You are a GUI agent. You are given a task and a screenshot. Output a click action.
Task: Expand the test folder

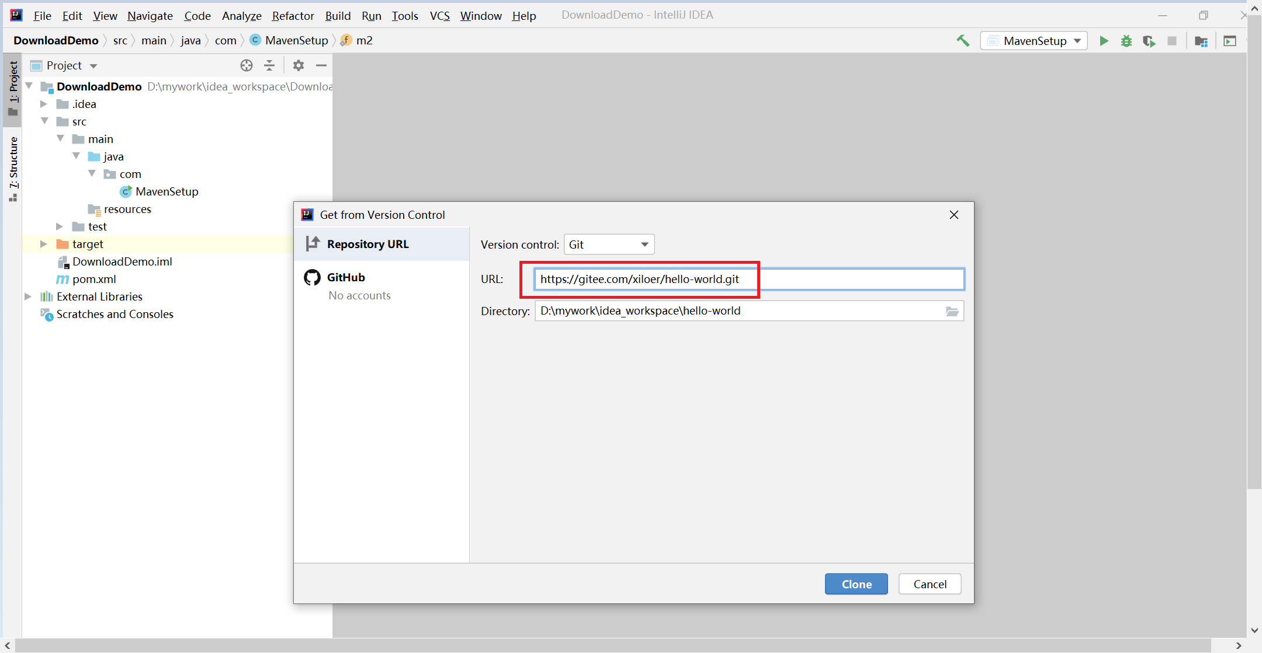click(x=60, y=226)
